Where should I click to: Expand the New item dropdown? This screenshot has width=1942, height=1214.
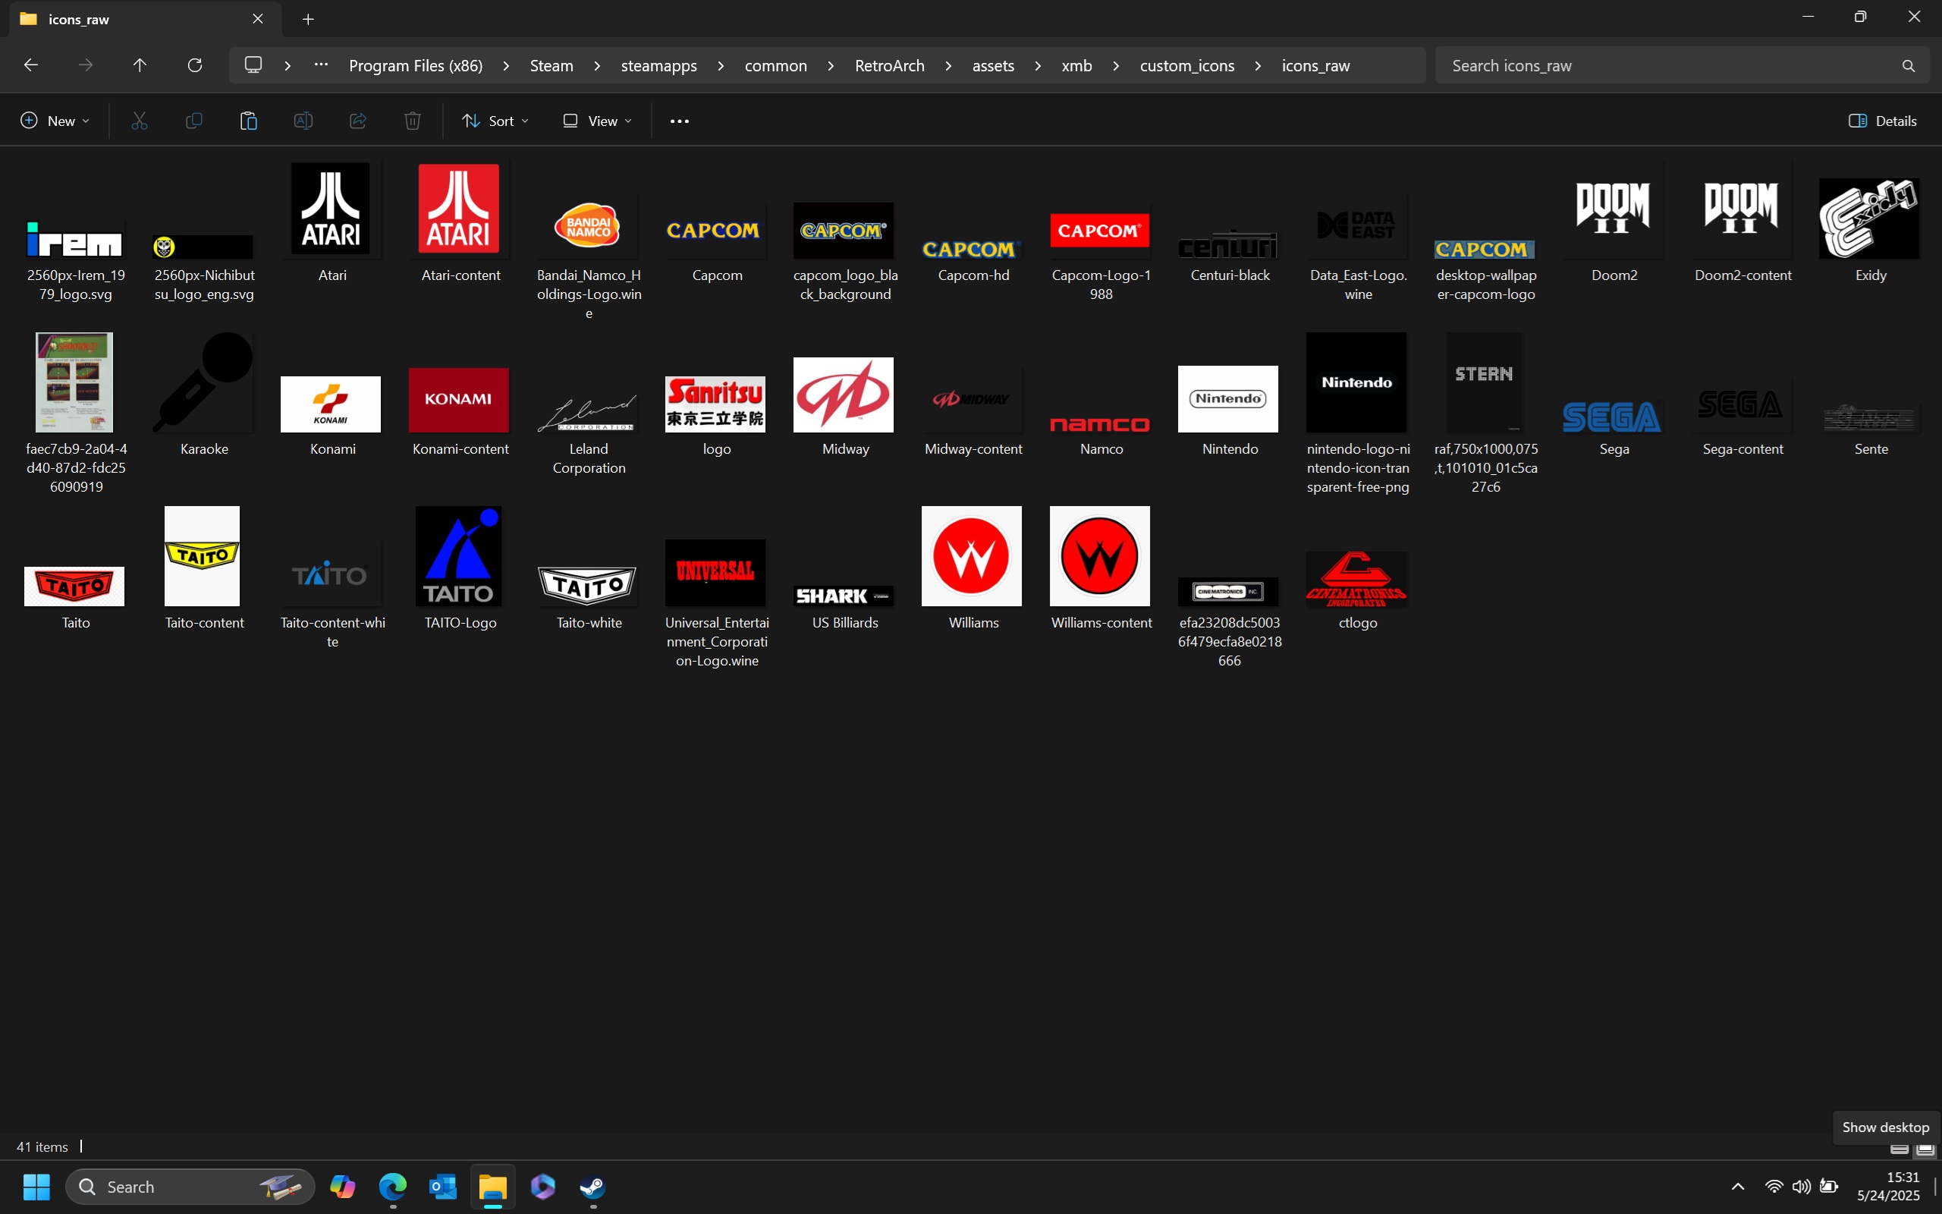(x=55, y=121)
